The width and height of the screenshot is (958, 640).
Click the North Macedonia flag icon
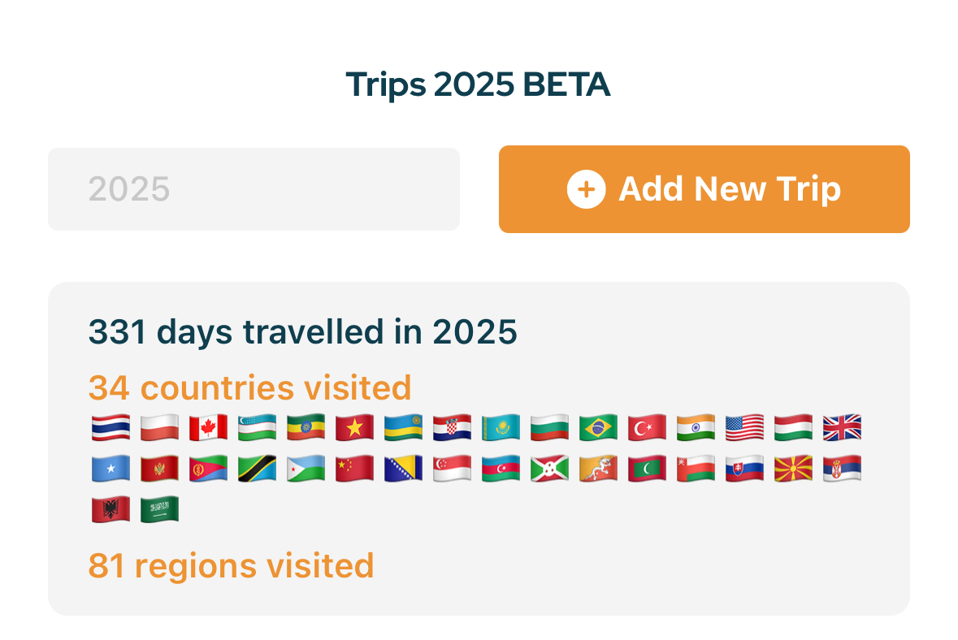(794, 469)
